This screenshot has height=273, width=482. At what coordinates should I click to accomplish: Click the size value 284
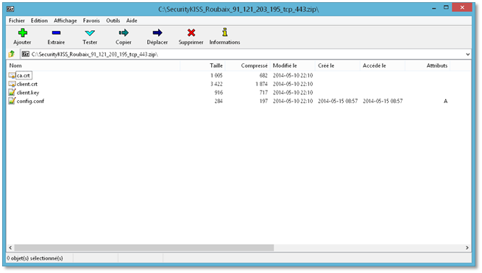pyautogui.click(x=219, y=101)
